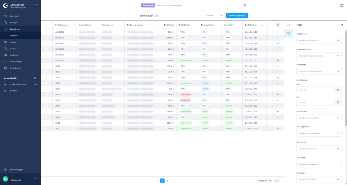Open context menu for order 10007
347x185 pixels.
click(278, 89)
